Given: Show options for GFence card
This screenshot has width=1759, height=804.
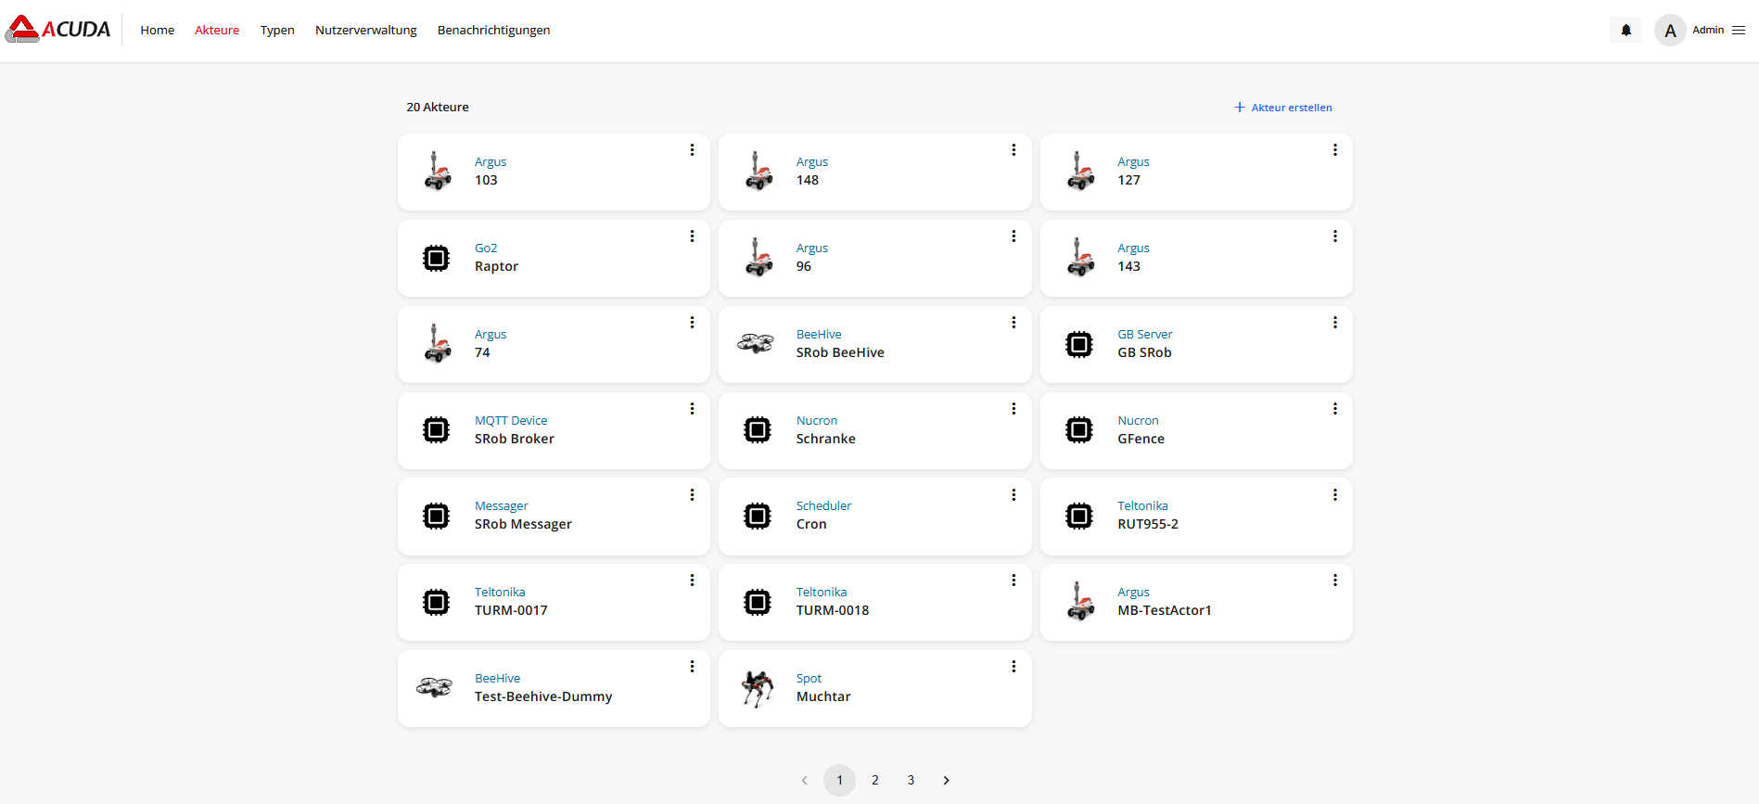Looking at the screenshot, I should click(x=1335, y=409).
